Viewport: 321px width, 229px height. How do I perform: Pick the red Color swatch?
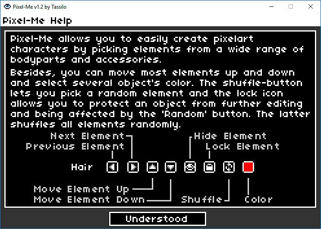(248, 167)
